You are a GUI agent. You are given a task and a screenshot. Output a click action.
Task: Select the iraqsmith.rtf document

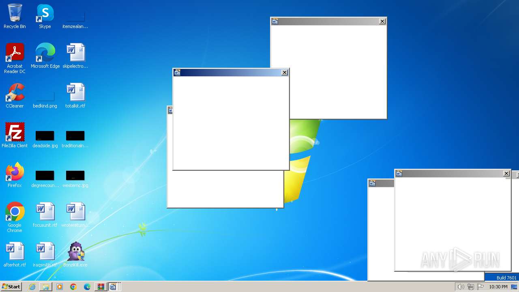point(45,255)
